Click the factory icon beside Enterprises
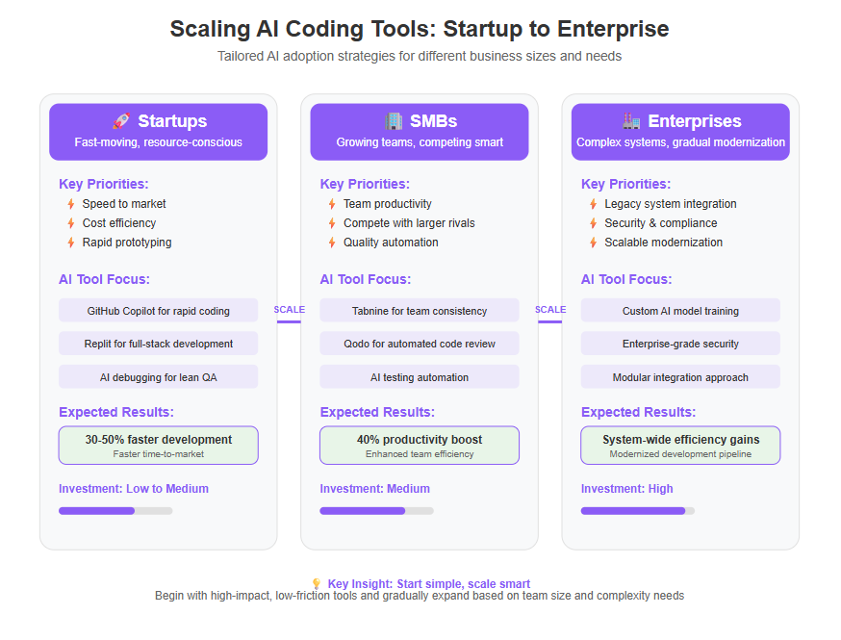Screen dimensions: 841x640 (631, 120)
